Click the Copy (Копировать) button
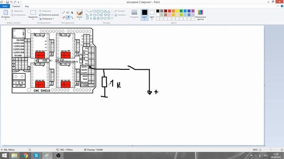284x159 pixels. 18,15
